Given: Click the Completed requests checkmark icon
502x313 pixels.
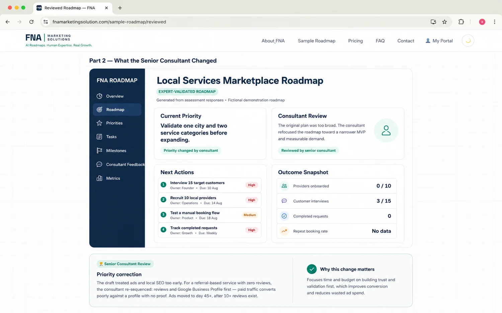Looking at the screenshot, I should (284, 216).
